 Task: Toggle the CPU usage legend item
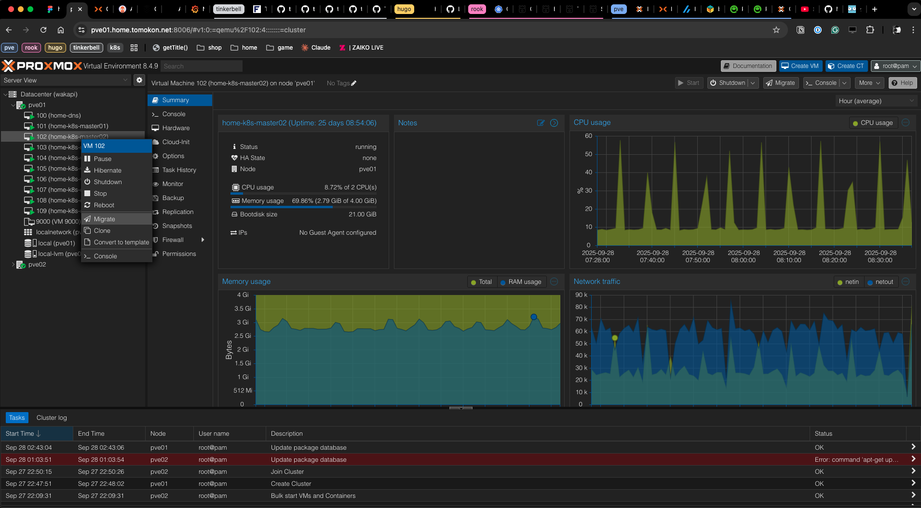(873, 123)
